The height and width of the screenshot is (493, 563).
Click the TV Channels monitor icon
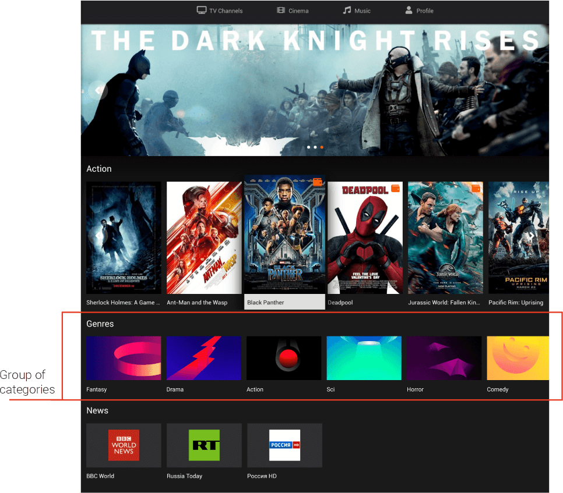pyautogui.click(x=202, y=10)
